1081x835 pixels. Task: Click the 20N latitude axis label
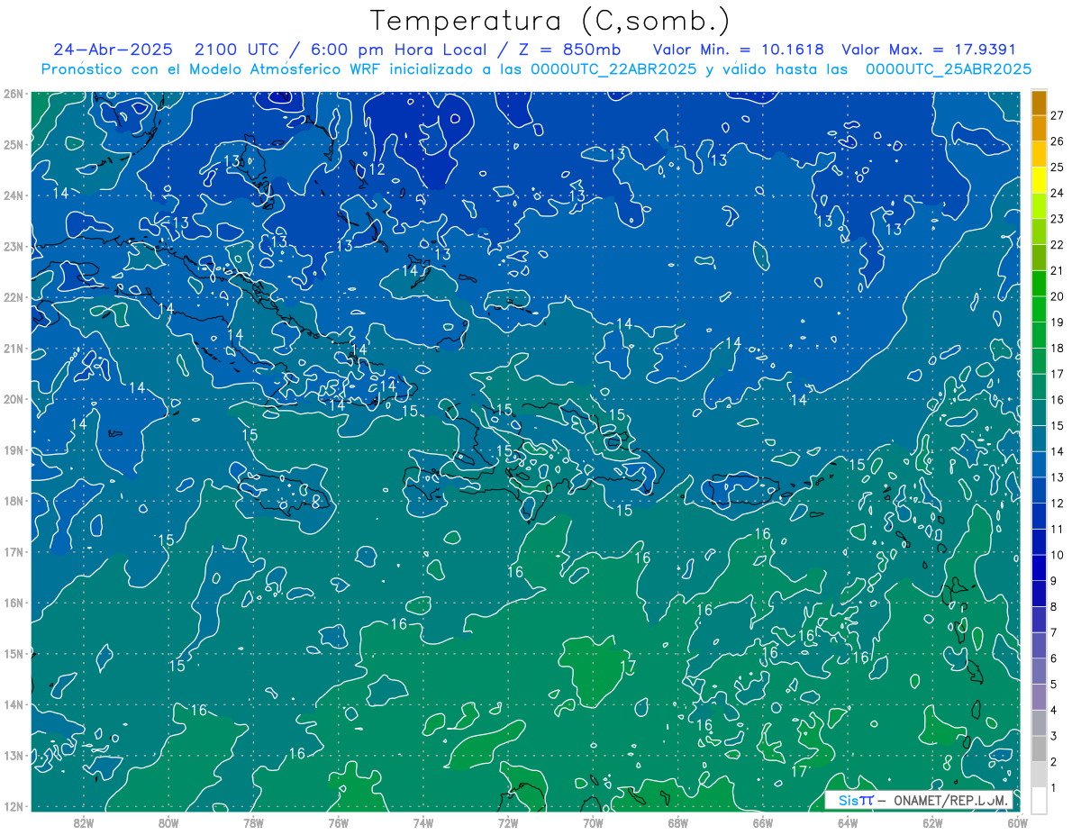pos(13,399)
